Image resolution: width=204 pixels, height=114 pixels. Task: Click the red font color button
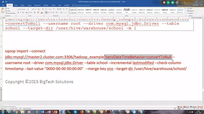pos(42,13)
